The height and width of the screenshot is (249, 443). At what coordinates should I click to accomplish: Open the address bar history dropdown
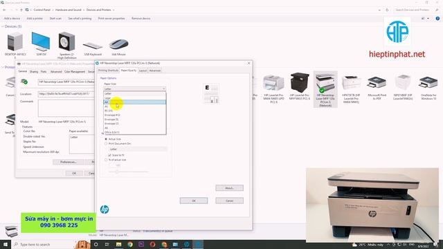coord(379,10)
